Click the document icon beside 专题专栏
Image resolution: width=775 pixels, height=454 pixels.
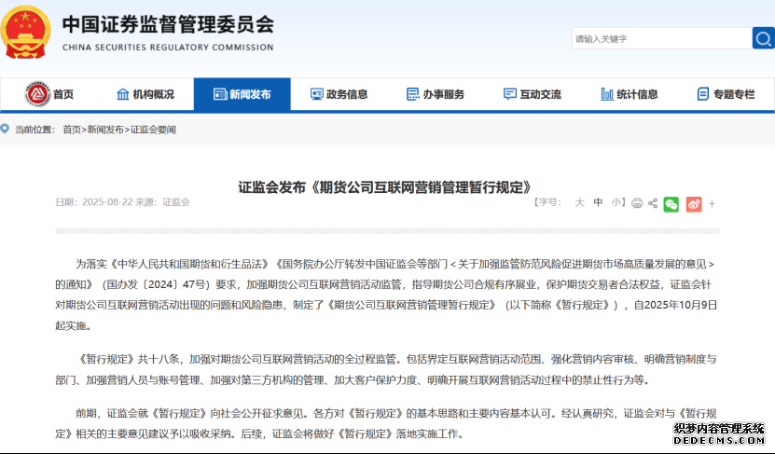tap(703, 94)
